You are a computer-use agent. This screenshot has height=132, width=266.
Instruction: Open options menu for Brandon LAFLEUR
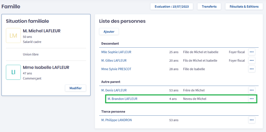click(x=251, y=99)
